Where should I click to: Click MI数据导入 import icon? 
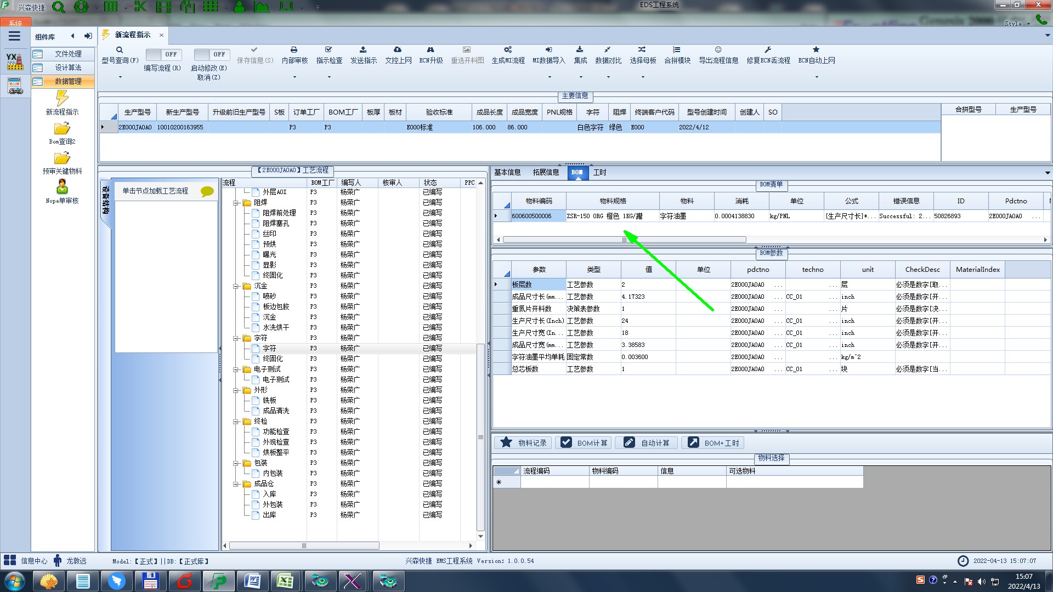click(x=548, y=50)
